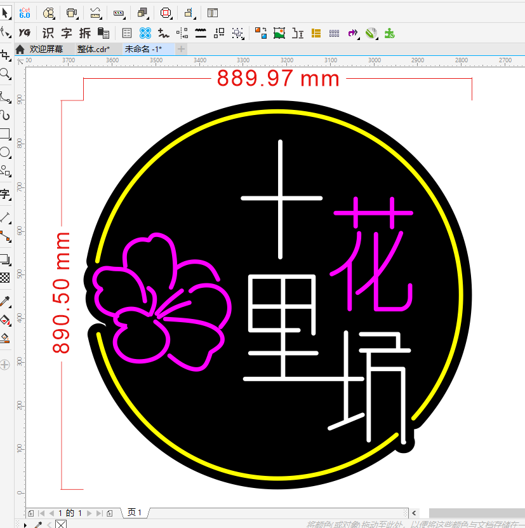Add page after current with right plus icon
The image size is (525, 528).
(110, 513)
